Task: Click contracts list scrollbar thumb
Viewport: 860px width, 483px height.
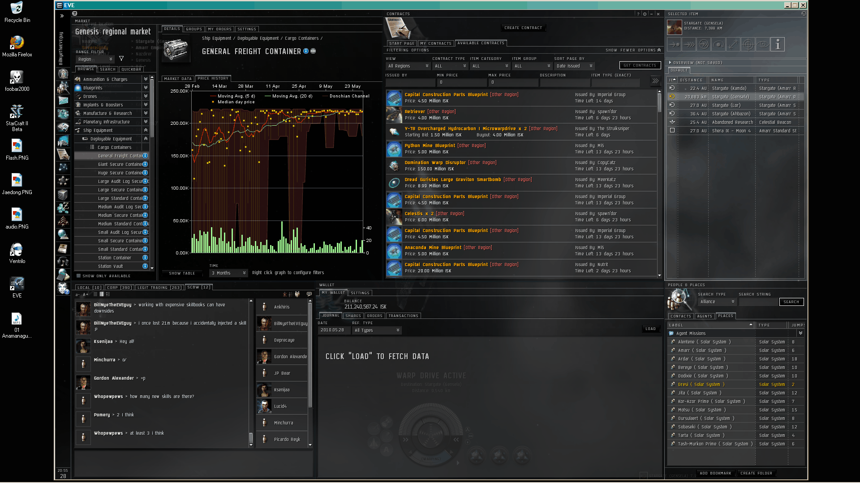Action: 659,103
